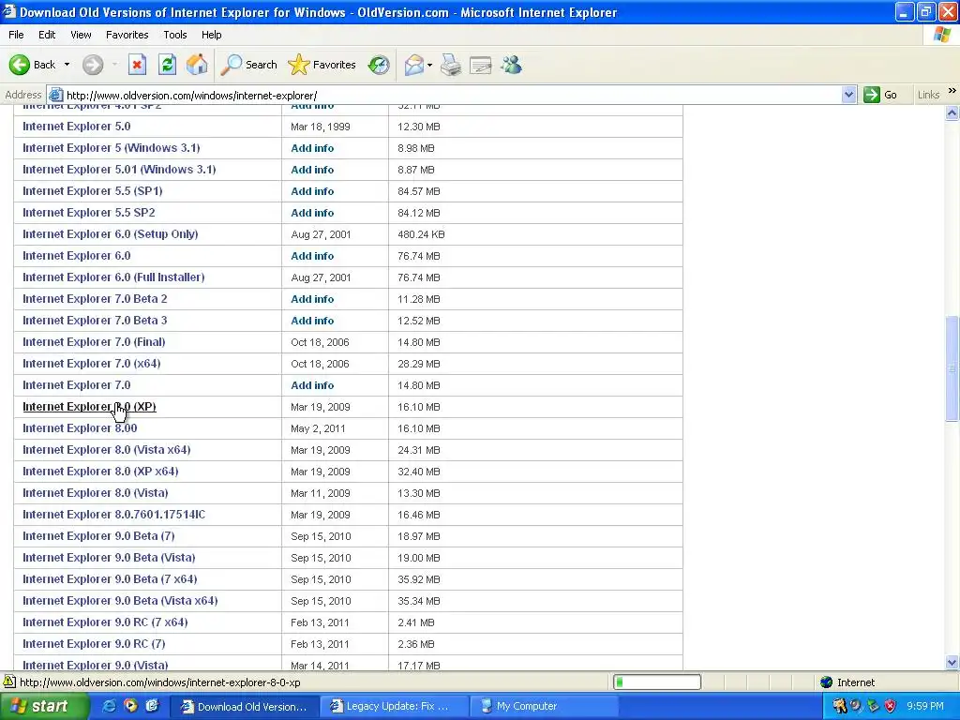Click the 480.24 KB size cell
Screen dimensions: 960x720
[421, 234]
